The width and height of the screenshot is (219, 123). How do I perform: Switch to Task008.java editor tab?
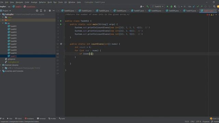click(x=156, y=11)
